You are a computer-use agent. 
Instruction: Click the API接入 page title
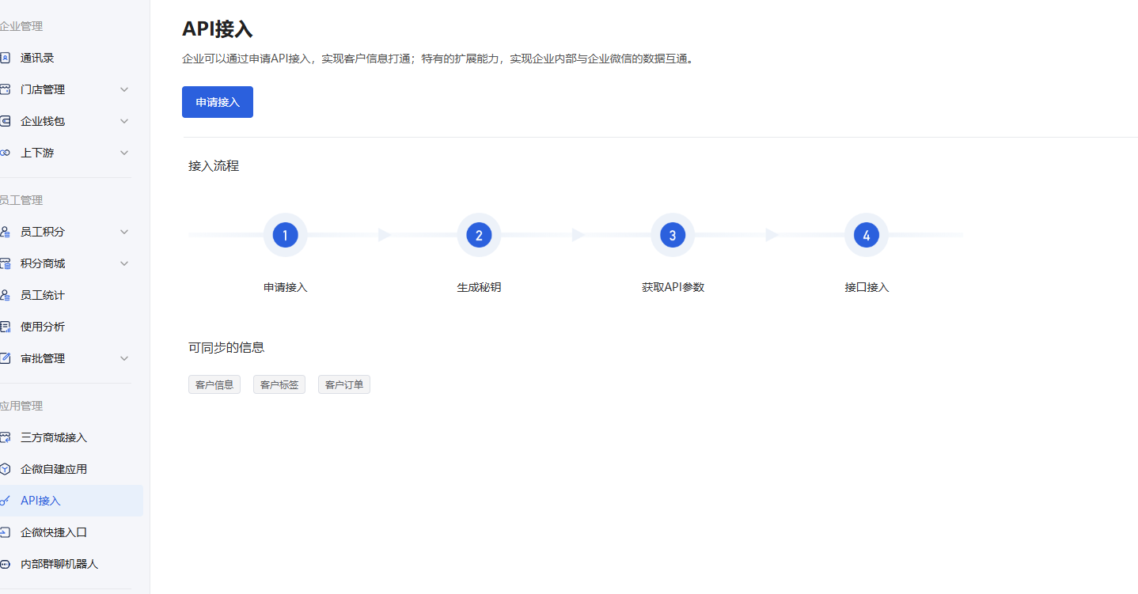click(218, 29)
